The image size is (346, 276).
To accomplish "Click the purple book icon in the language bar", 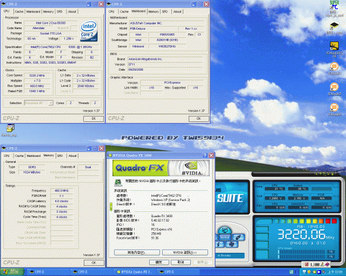I will coord(327,264).
